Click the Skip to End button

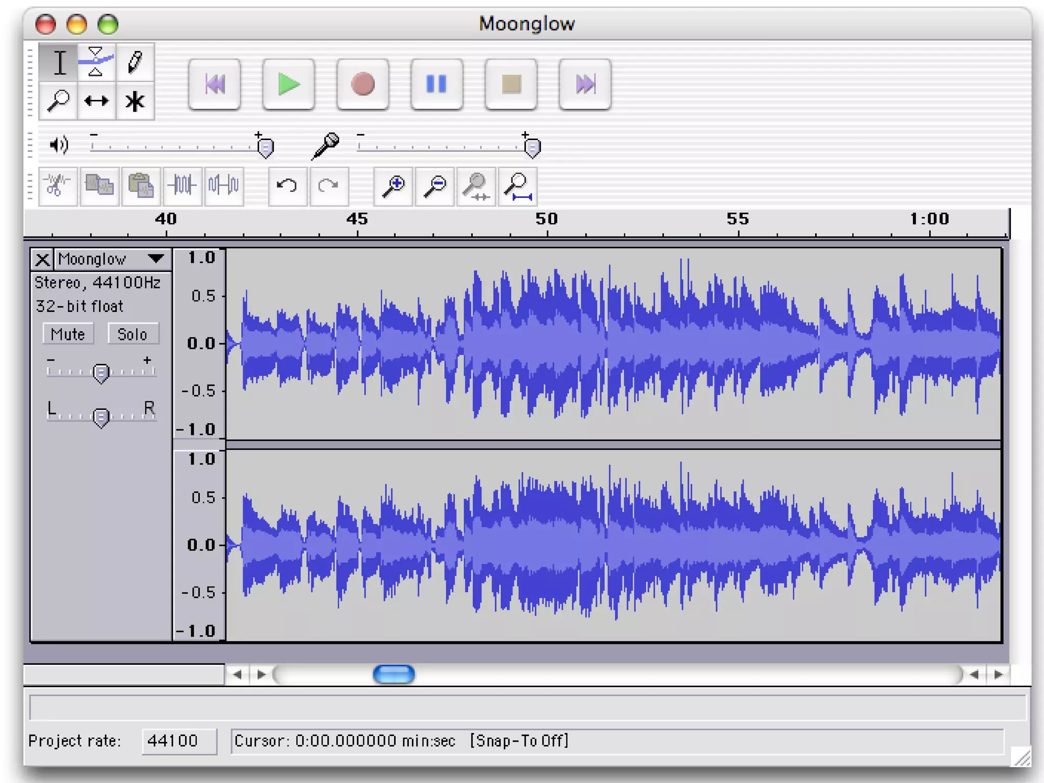tap(585, 84)
